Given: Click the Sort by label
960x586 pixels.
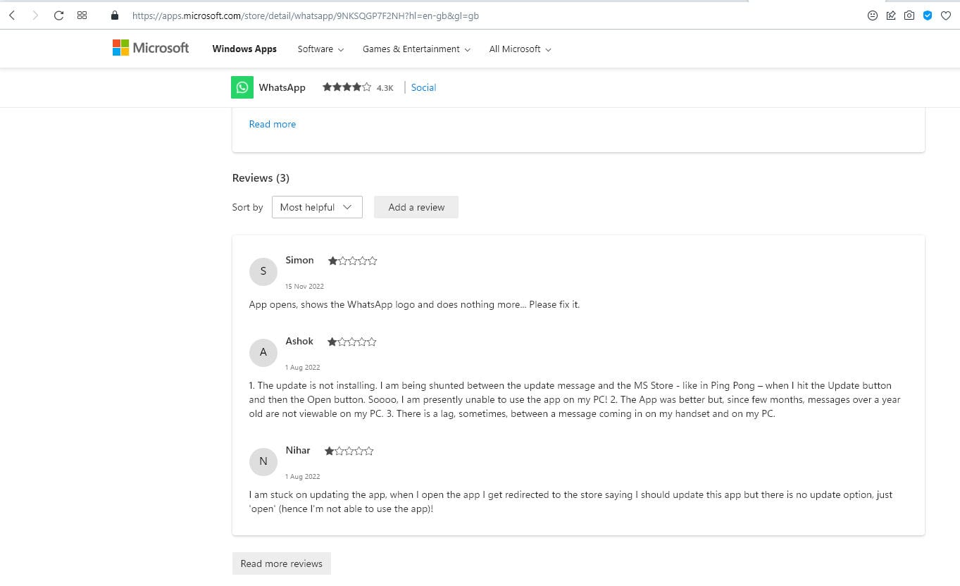Looking at the screenshot, I should point(247,207).
